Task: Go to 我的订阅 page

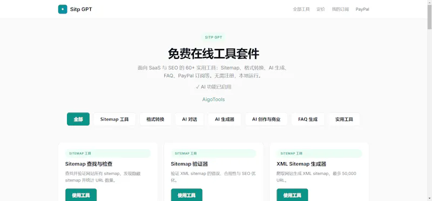Action: point(340,9)
